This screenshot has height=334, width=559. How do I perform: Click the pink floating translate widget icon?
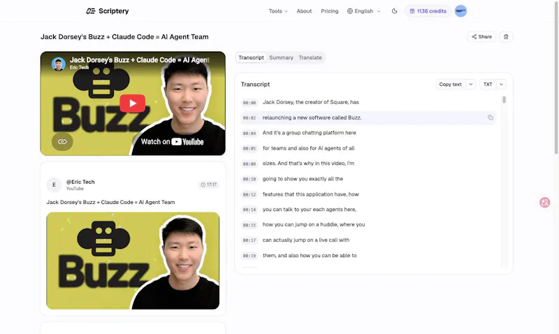click(x=544, y=203)
